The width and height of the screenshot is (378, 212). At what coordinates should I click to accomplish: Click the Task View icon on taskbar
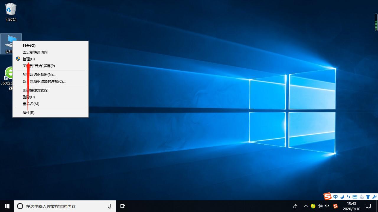point(123,206)
